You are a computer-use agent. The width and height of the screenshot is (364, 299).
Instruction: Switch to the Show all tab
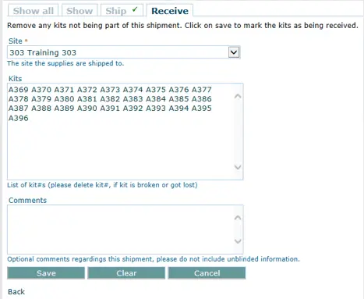[34, 11]
